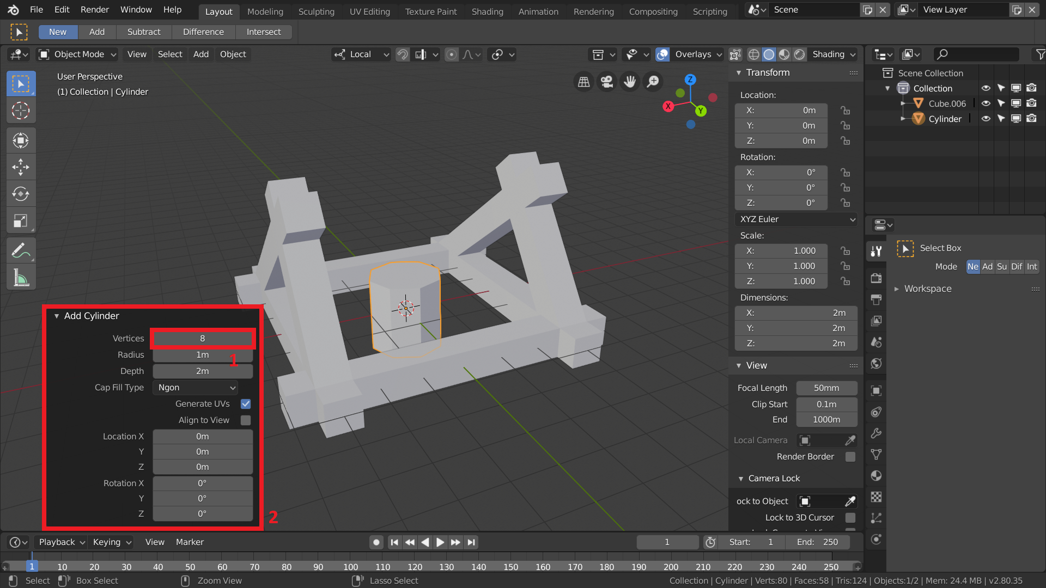Hide Cylinder in viewport via eye icon
Viewport: 1046px width, 588px height.
click(x=986, y=119)
